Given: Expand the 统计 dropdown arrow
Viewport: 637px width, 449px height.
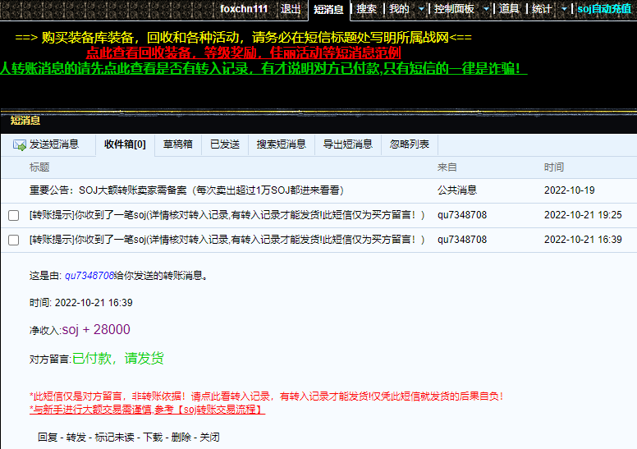Looking at the screenshot, I should coord(564,9).
